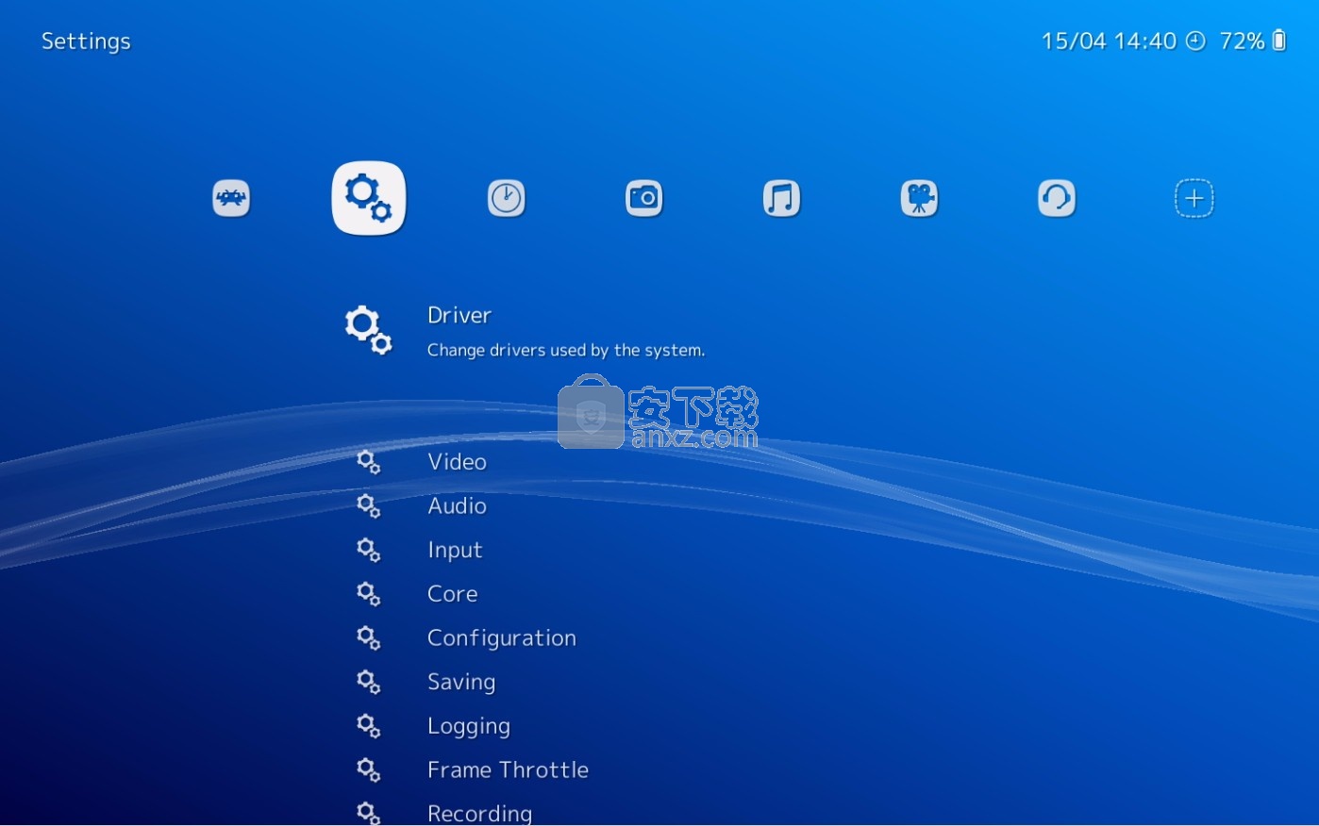Click the gear icon beside Core
Viewport: 1319px width, 826px height.
click(x=368, y=594)
